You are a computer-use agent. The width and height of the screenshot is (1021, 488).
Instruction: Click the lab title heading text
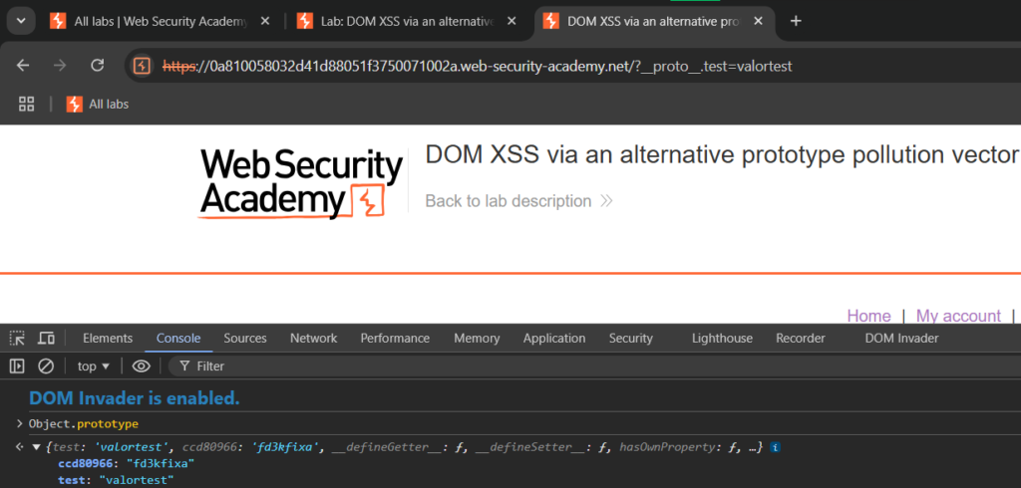click(722, 155)
